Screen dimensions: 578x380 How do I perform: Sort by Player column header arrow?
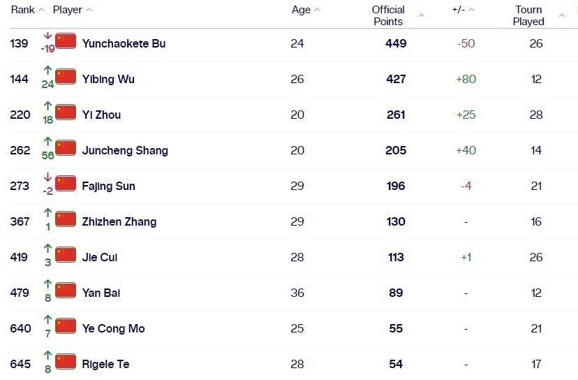(89, 10)
